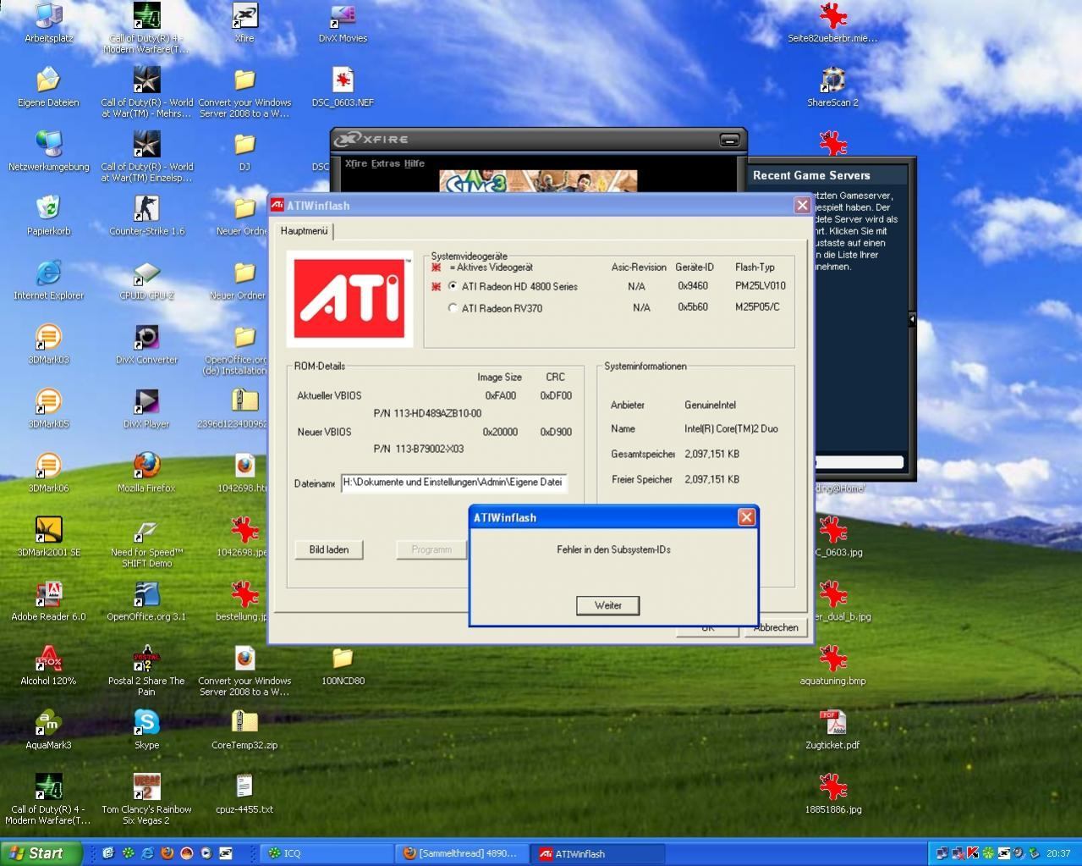The image size is (1082, 866).
Task: Close the Subsystem-IDs error dialog
Action: point(746,517)
